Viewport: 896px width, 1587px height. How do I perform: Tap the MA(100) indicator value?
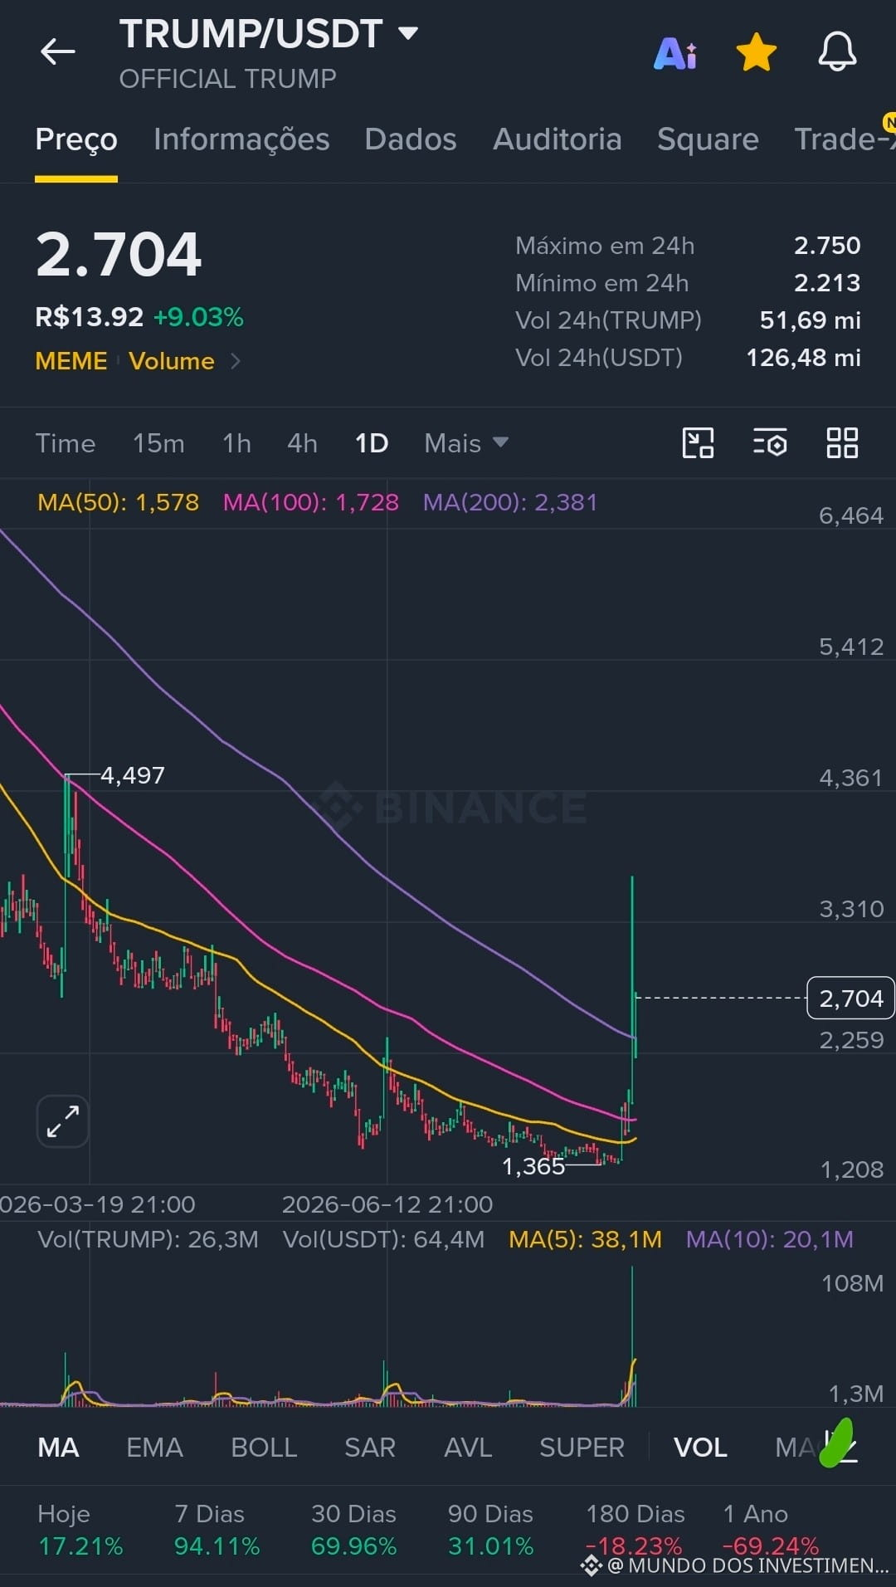pyautogui.click(x=311, y=502)
